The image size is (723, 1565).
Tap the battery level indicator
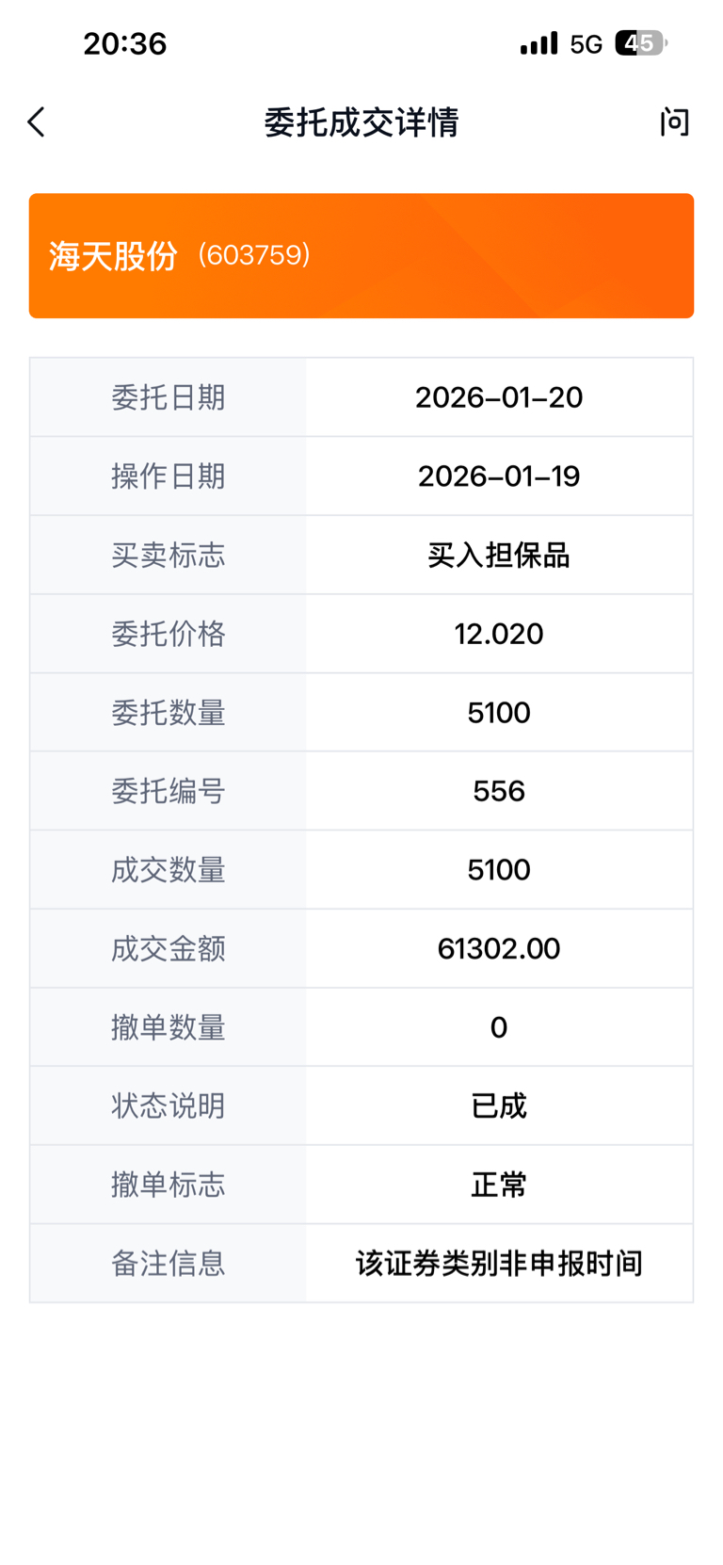640,43
